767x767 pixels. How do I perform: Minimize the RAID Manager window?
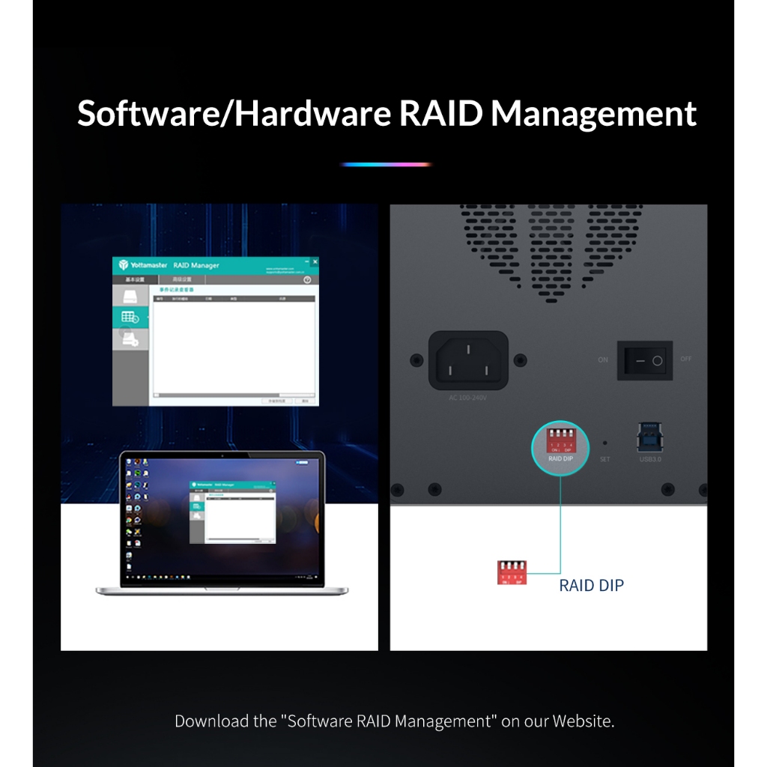click(x=306, y=262)
